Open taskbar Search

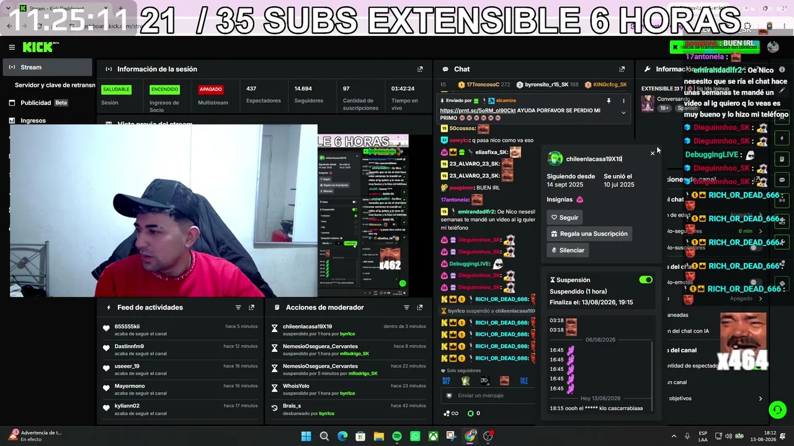coord(324,436)
